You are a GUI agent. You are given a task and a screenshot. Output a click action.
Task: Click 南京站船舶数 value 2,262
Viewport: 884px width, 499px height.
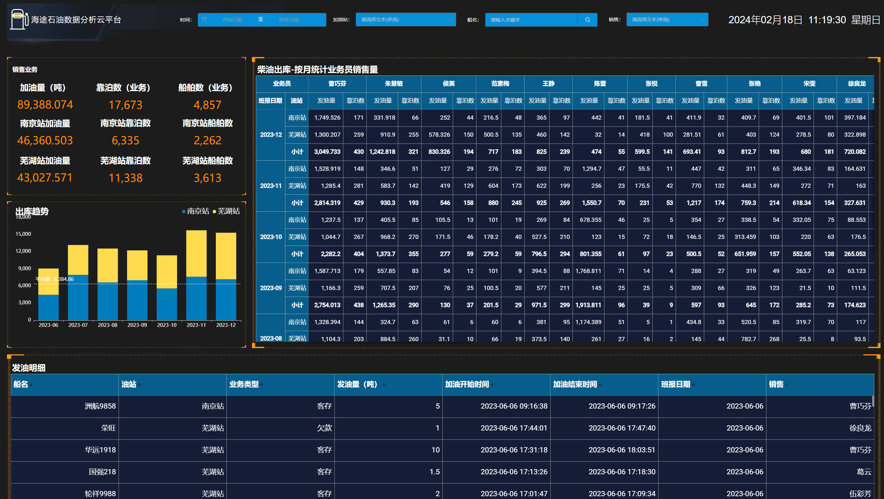[x=207, y=140]
